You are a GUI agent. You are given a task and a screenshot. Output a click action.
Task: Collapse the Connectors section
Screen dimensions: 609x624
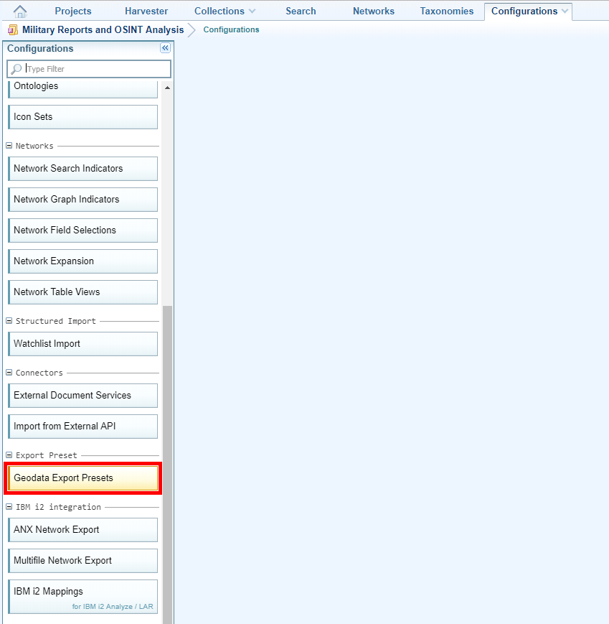(9, 373)
